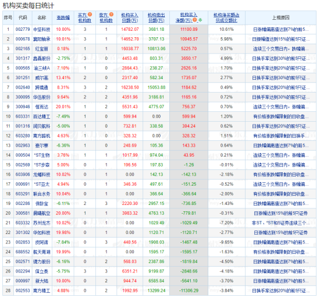Open stock 新大陆 name link
Viewport: 320px width, 301px height.
coord(42,281)
